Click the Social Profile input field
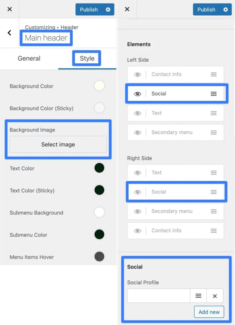The height and width of the screenshot is (325, 235). [x=159, y=296]
